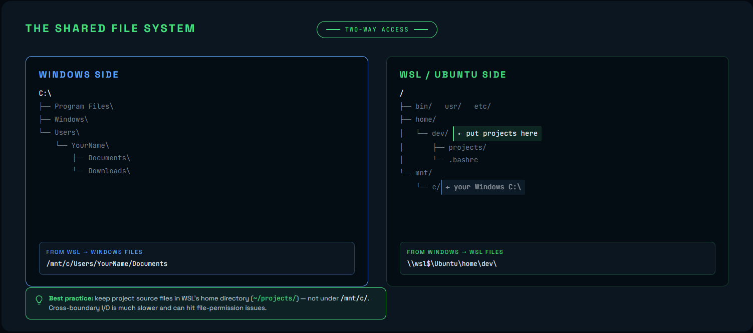Click the ~/projects/ code snippet
This screenshot has height=333, width=753.
[275, 298]
